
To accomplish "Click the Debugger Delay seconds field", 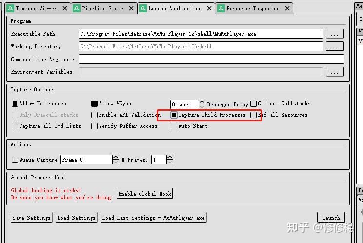I will click(x=184, y=104).
